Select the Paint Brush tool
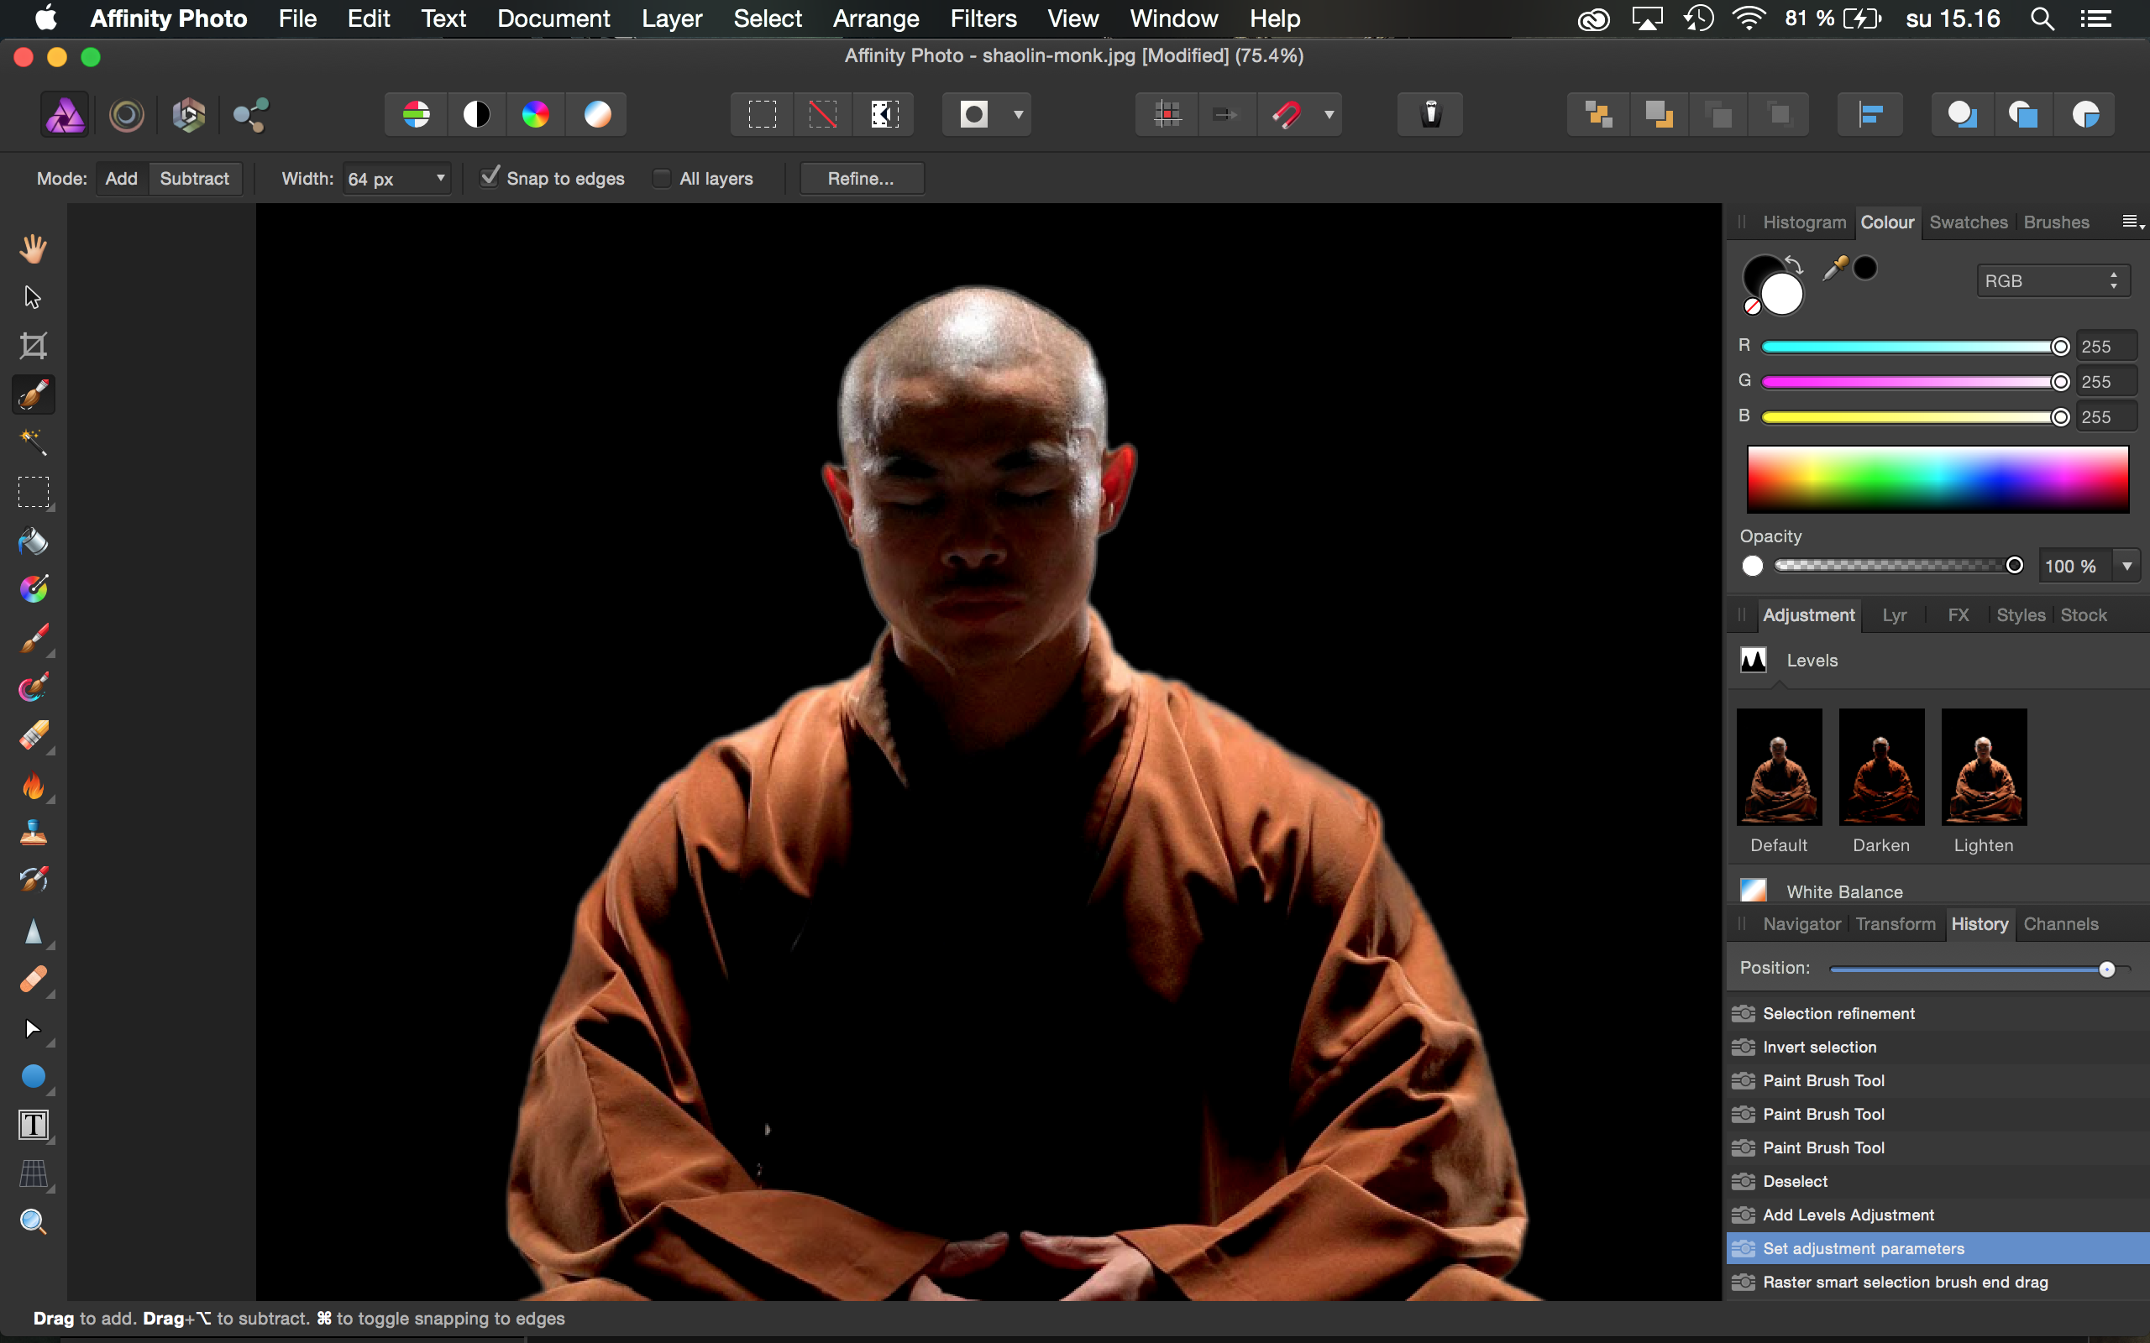The width and height of the screenshot is (2150, 1343). (33, 638)
